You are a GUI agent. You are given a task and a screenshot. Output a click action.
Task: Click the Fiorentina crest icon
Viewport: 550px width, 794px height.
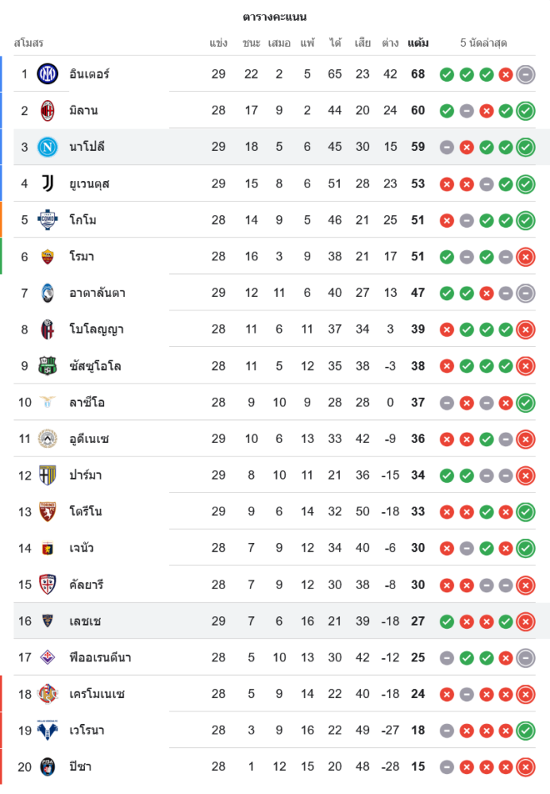48,657
